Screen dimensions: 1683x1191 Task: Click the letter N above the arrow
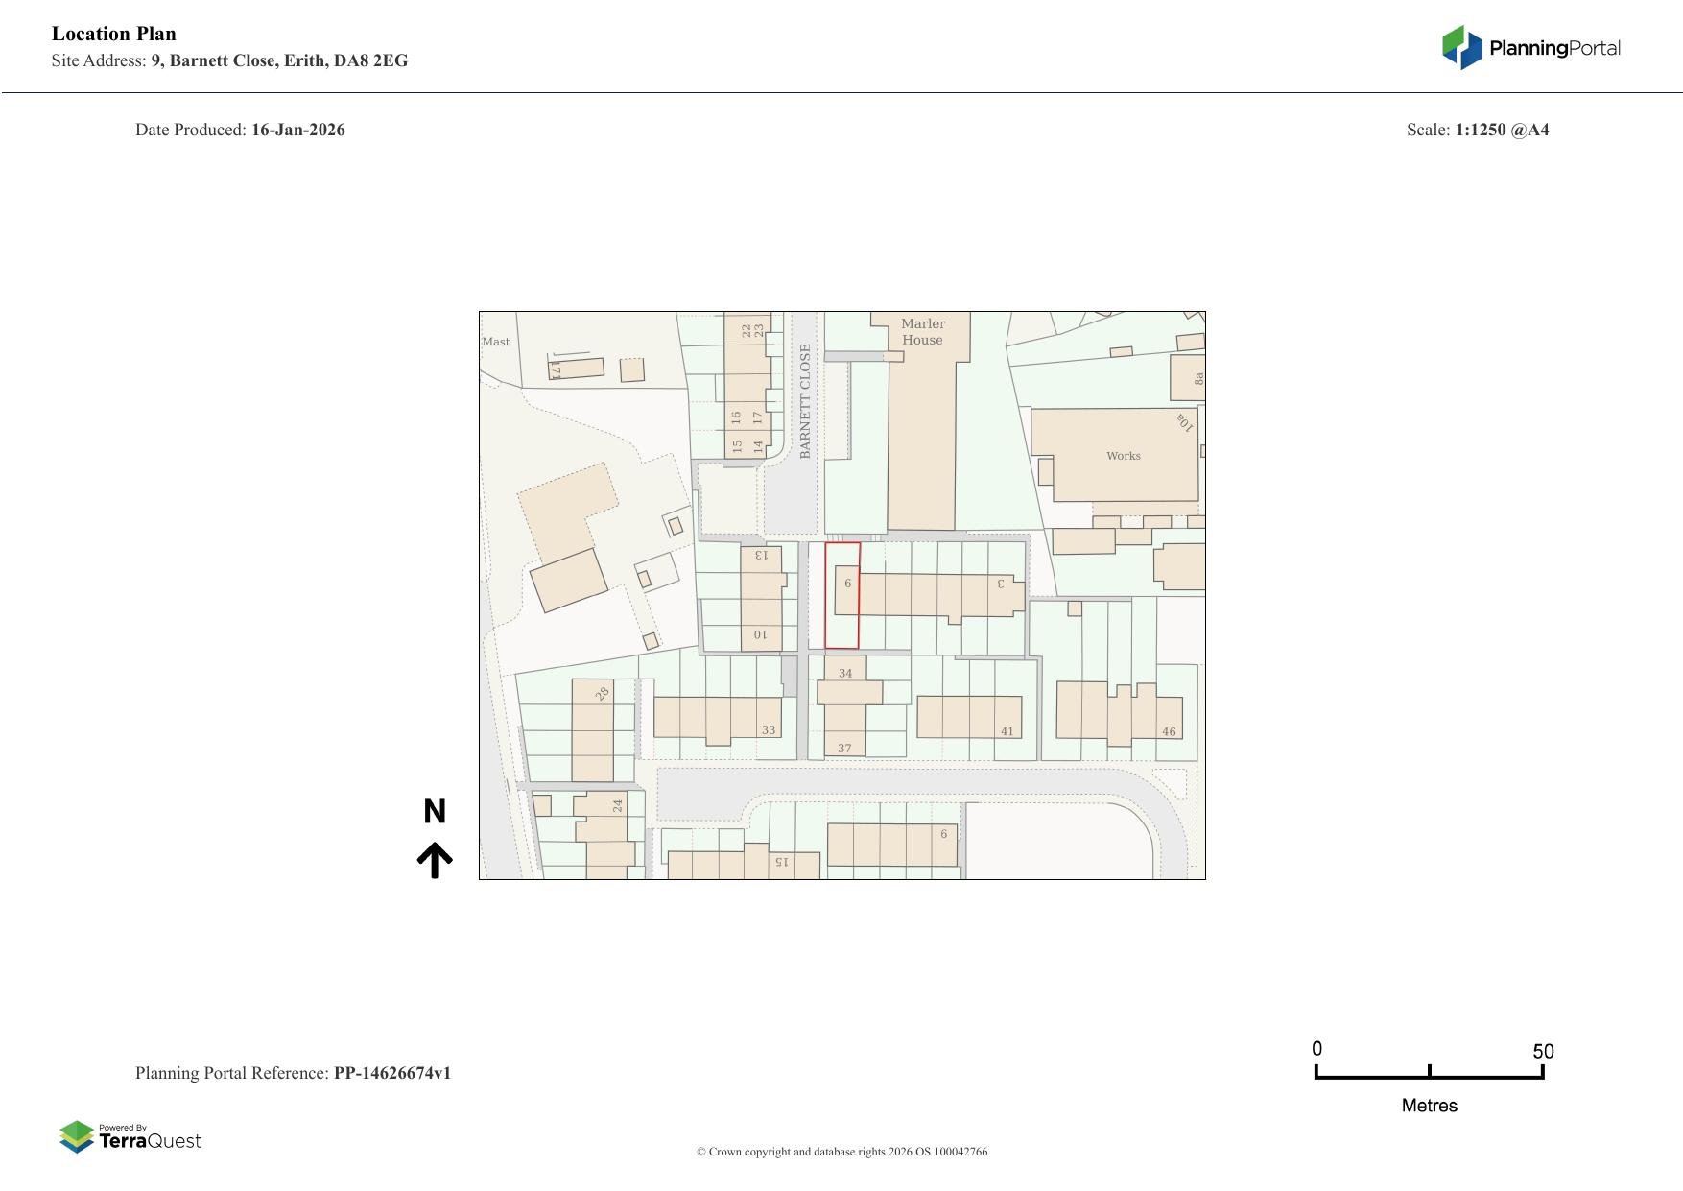point(437,811)
